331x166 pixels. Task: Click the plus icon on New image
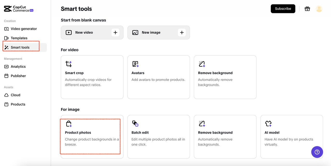[x=182, y=32]
